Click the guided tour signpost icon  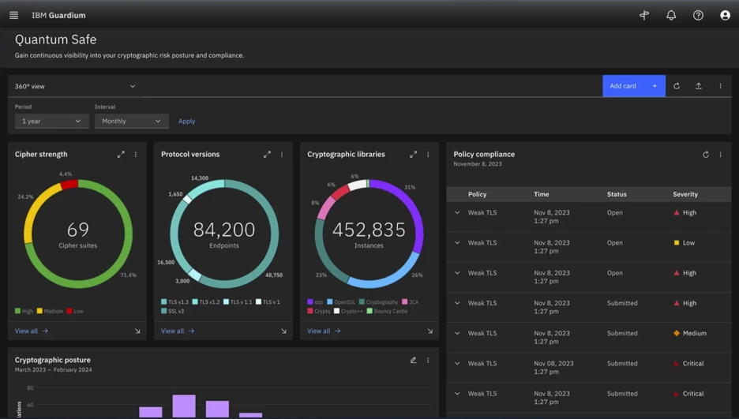(644, 15)
